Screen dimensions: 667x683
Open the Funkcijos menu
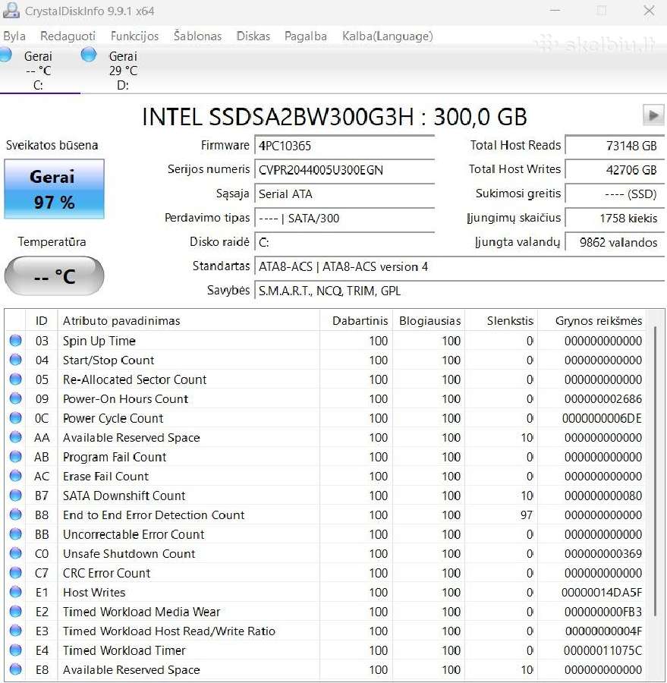click(134, 36)
